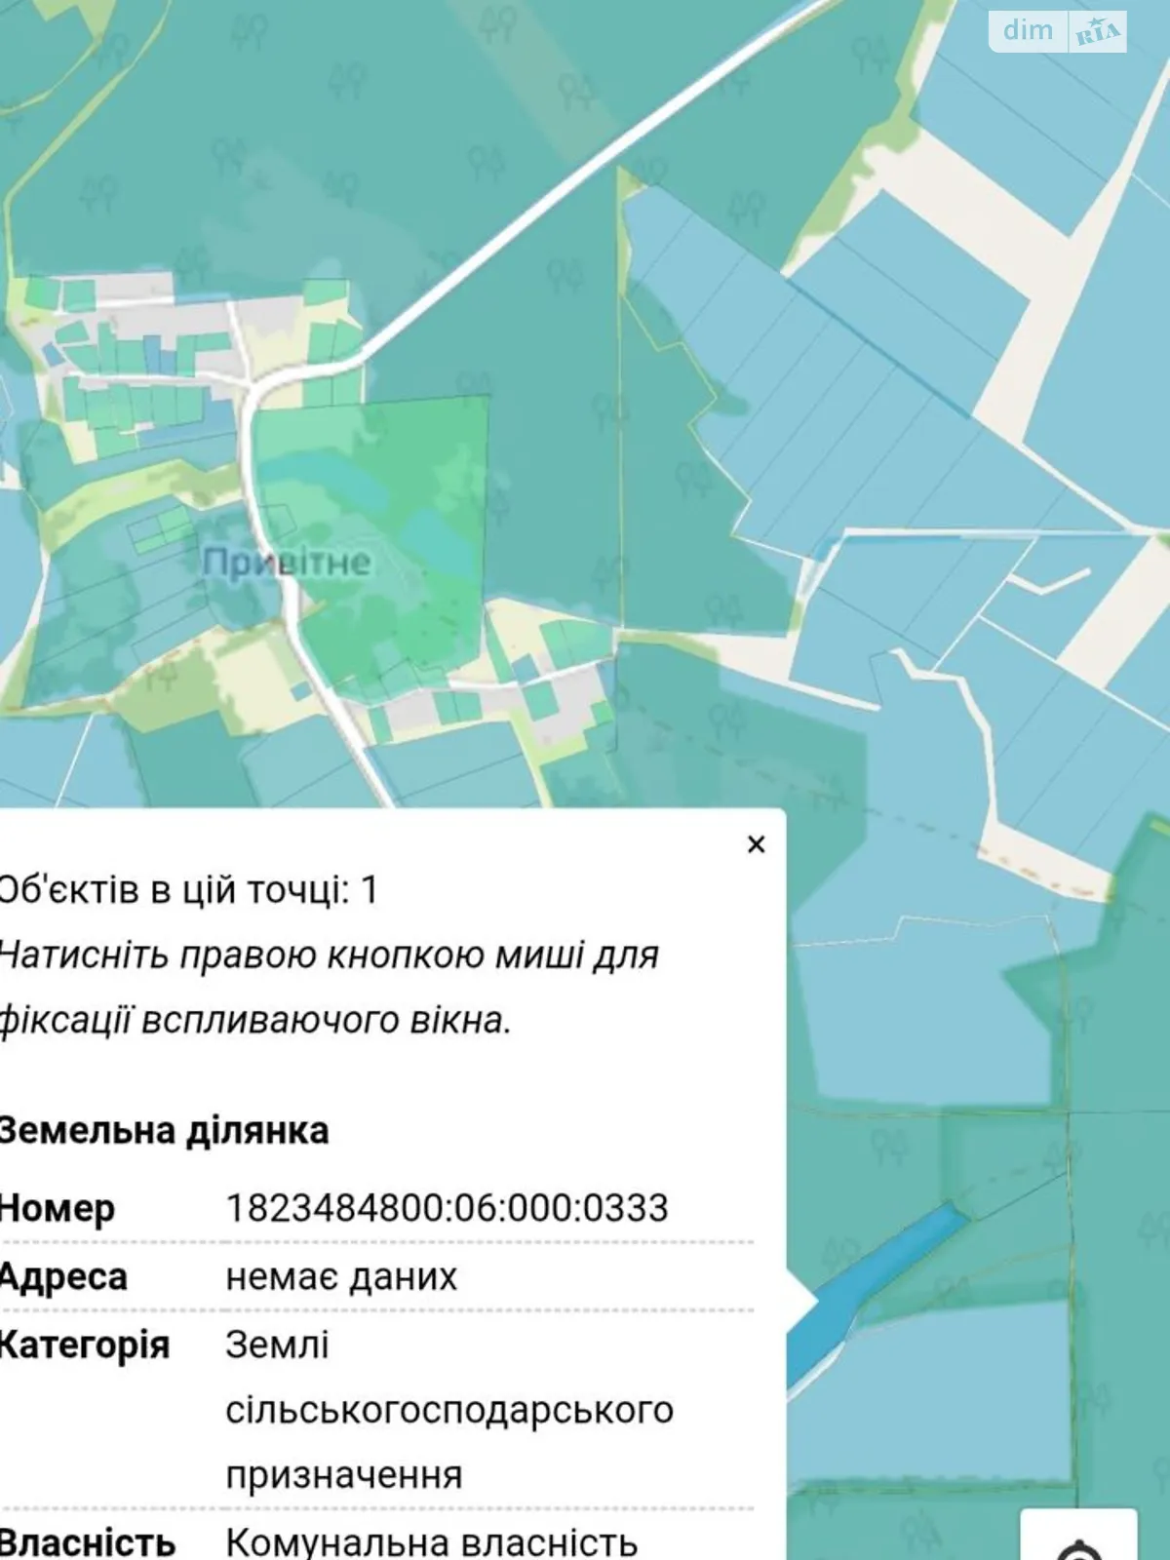Click the 'немає даних' address value
Screen dimensions: 1170x1560
tap(341, 1276)
